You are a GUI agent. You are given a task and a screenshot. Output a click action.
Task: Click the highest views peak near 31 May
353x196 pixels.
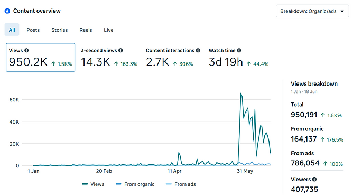pyautogui.click(x=240, y=93)
